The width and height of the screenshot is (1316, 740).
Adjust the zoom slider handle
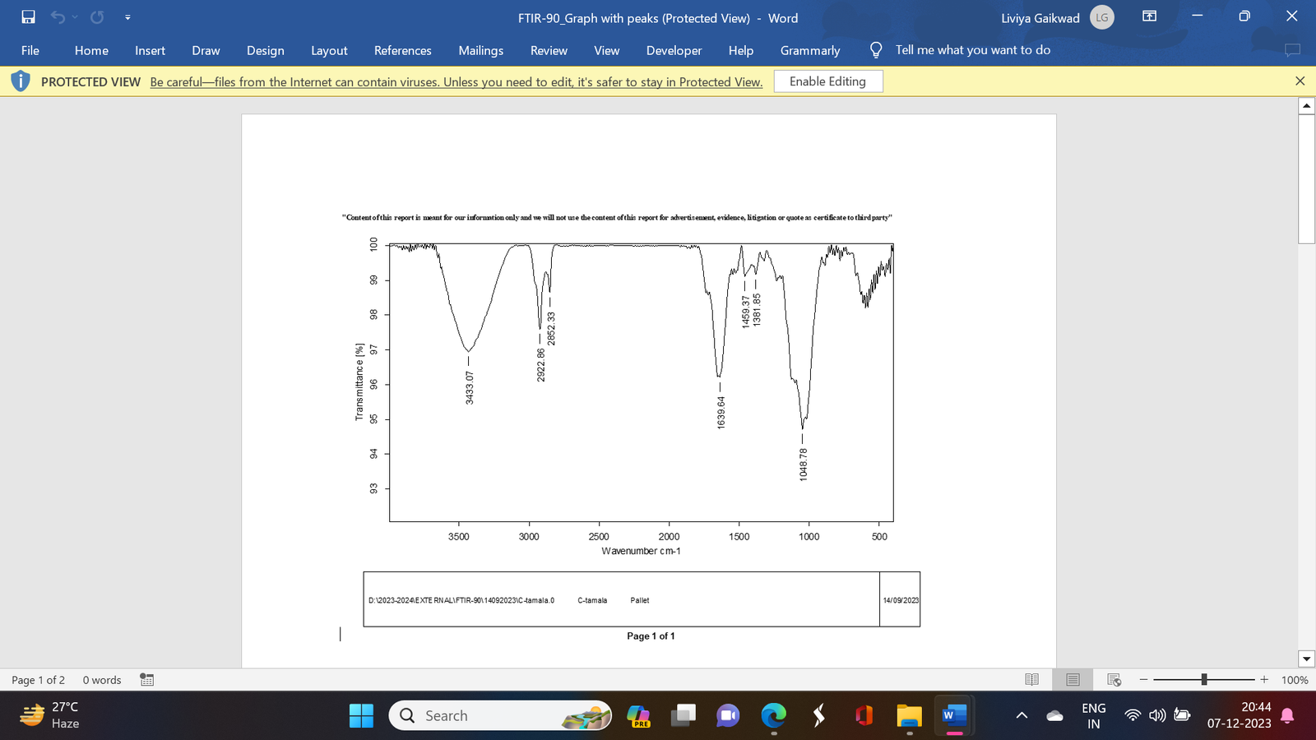click(x=1204, y=679)
